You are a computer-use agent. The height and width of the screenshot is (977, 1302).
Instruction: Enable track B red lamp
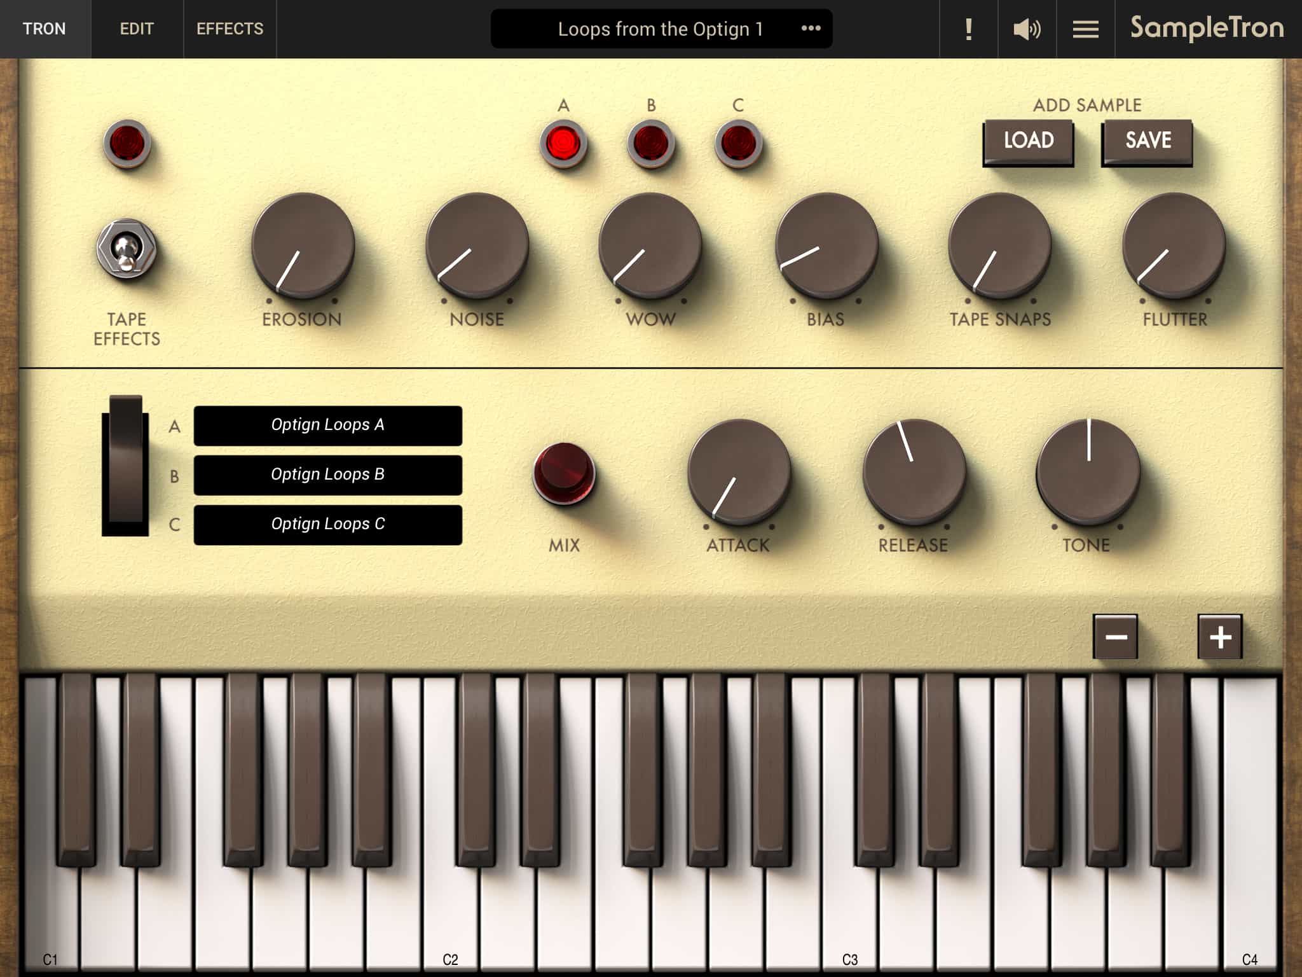pyautogui.click(x=650, y=143)
